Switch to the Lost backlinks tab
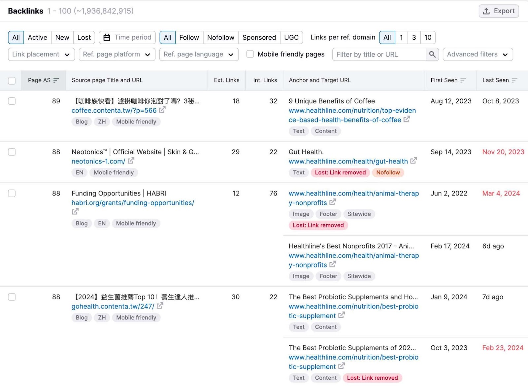528x387 pixels. 84,37
